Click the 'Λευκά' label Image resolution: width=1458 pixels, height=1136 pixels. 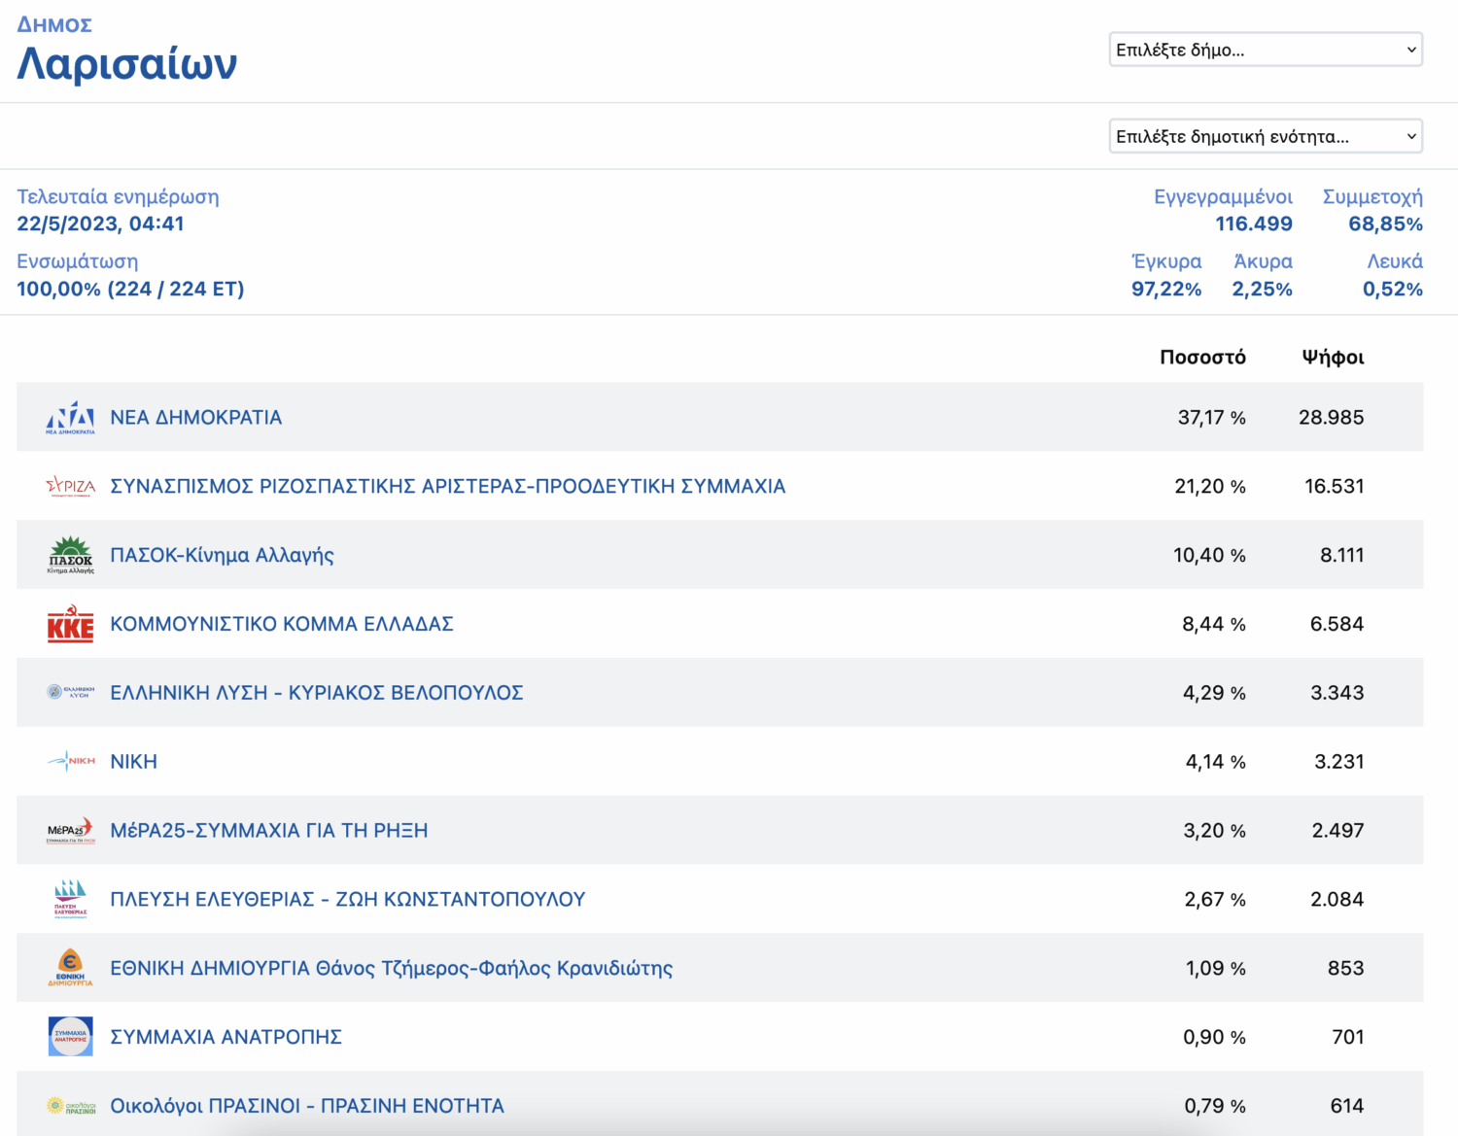1395,261
